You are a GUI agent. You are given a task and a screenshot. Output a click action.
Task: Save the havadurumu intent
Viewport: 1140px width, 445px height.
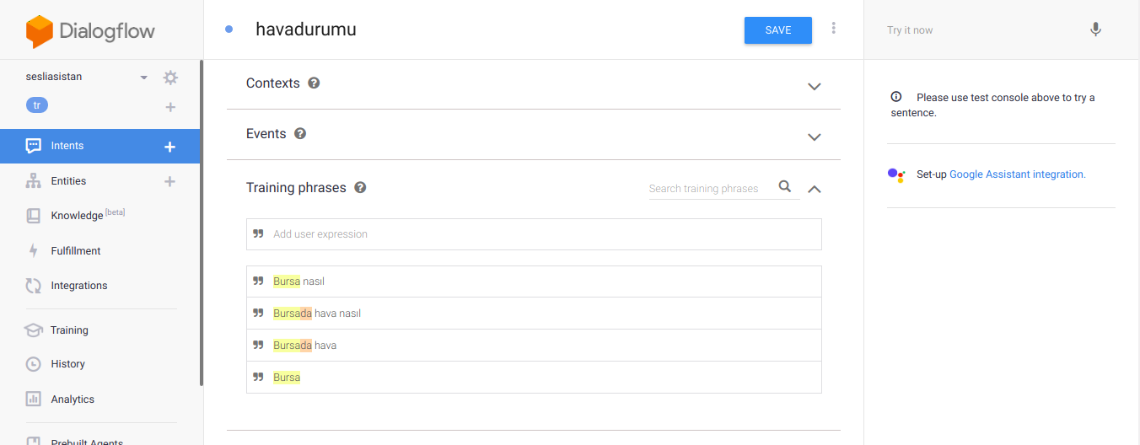[777, 30]
